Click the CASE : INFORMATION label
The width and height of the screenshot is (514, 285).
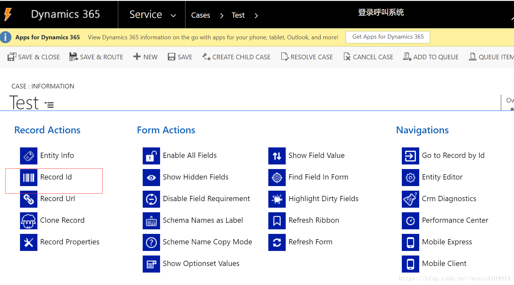pyautogui.click(x=43, y=86)
